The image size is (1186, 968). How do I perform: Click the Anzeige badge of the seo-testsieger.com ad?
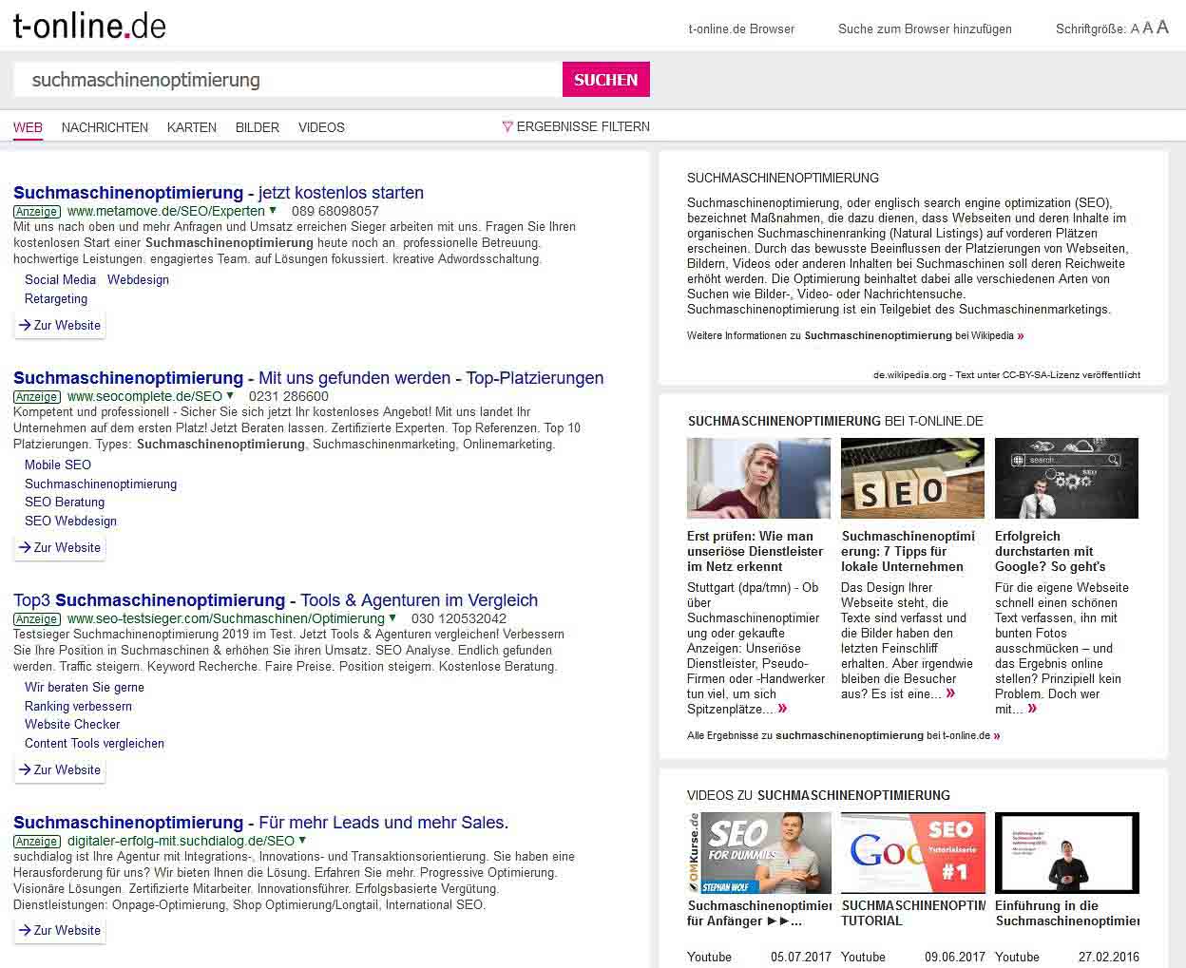tap(37, 619)
